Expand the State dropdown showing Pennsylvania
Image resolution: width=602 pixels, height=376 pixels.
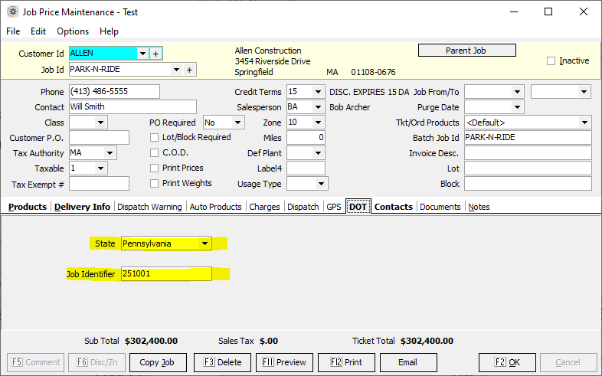(204, 244)
